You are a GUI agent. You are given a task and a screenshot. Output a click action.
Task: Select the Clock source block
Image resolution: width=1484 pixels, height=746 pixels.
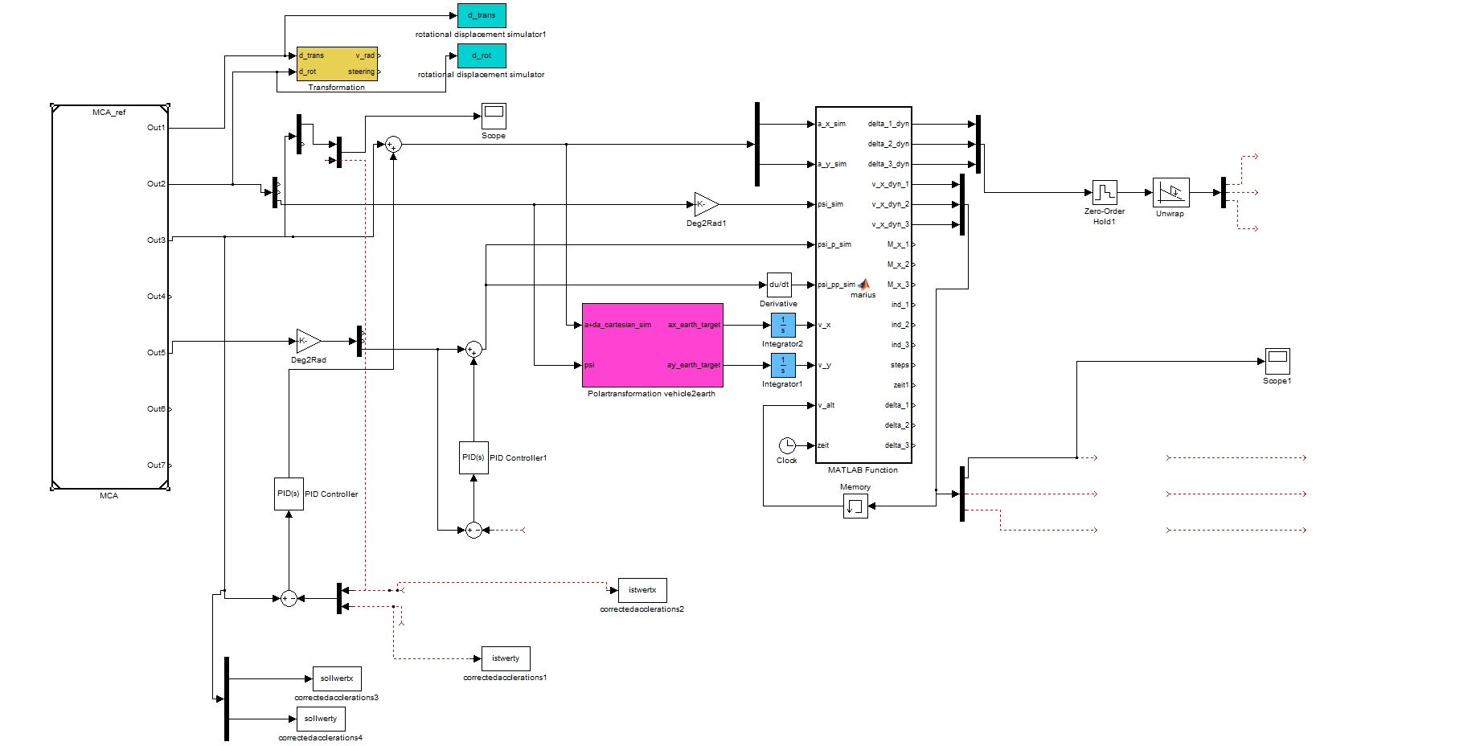coord(786,445)
